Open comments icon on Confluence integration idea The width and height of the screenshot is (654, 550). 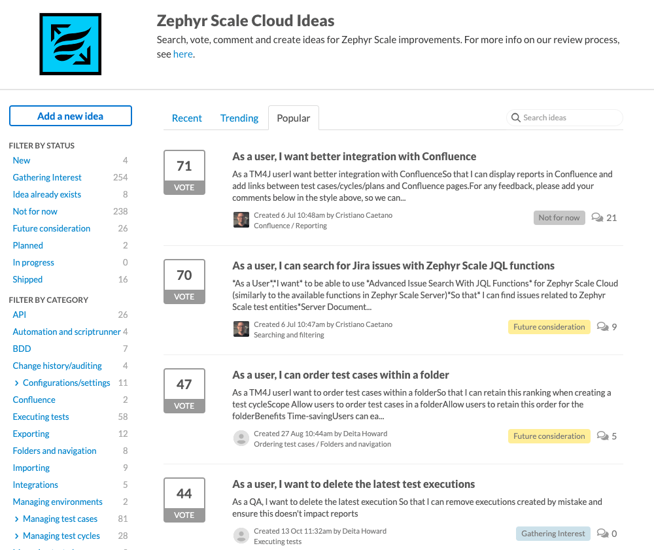pyautogui.click(x=597, y=217)
